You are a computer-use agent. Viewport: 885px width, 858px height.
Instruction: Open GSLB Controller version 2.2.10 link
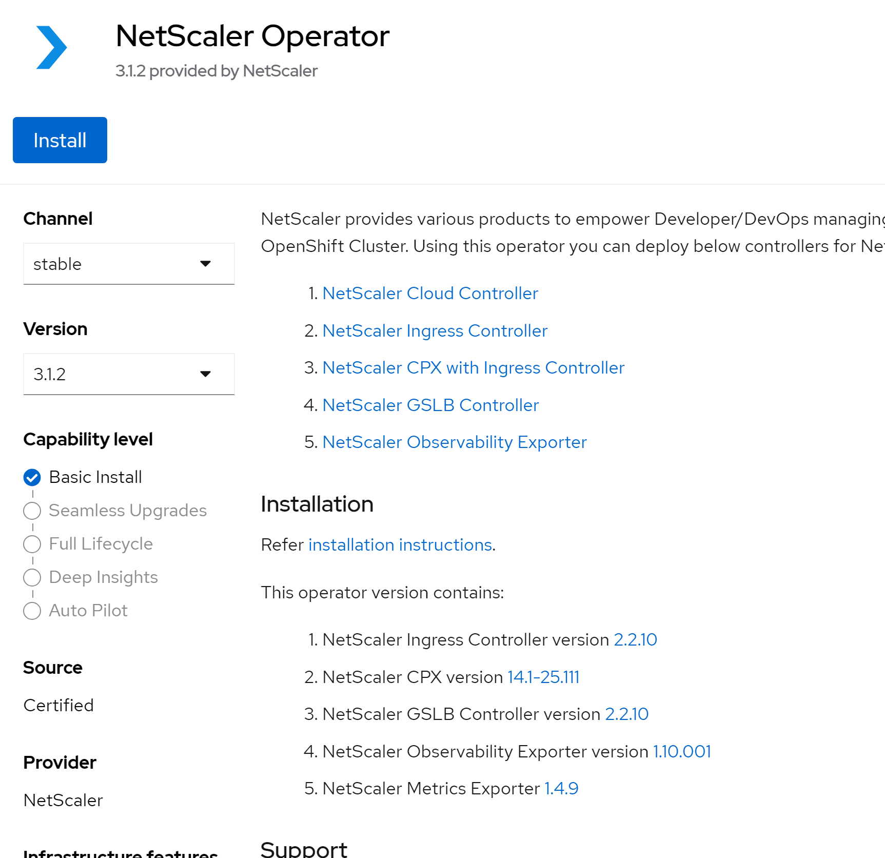[x=627, y=714]
